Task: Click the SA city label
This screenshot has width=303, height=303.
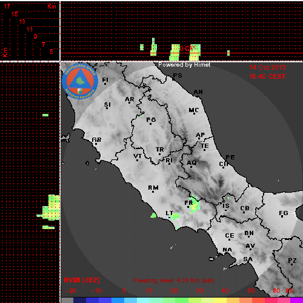Action: pyautogui.click(x=248, y=259)
